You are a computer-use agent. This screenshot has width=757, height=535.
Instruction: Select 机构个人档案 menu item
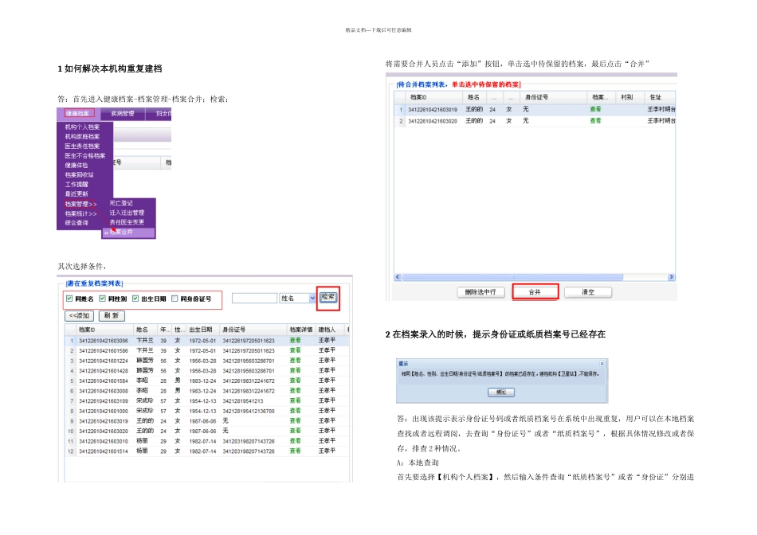(x=83, y=127)
